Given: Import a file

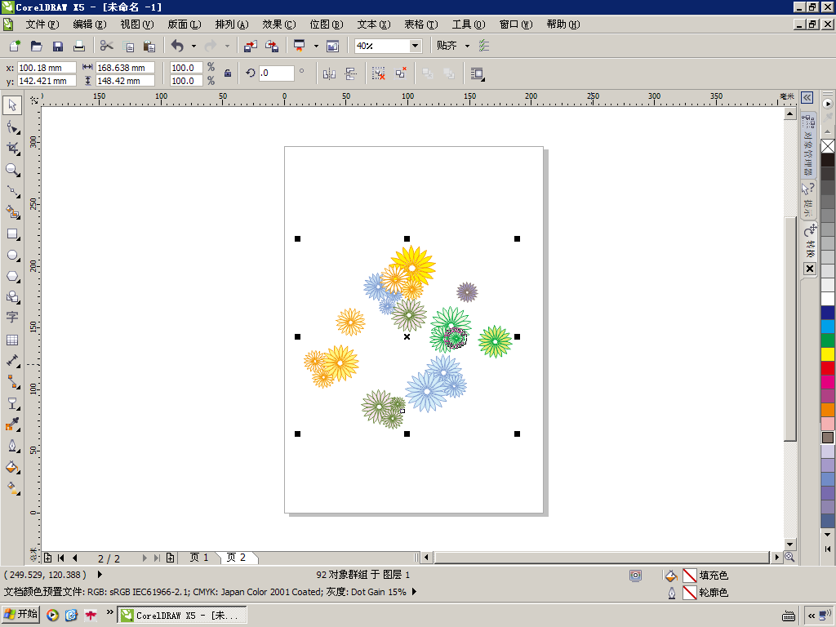Looking at the screenshot, I should (x=250, y=46).
